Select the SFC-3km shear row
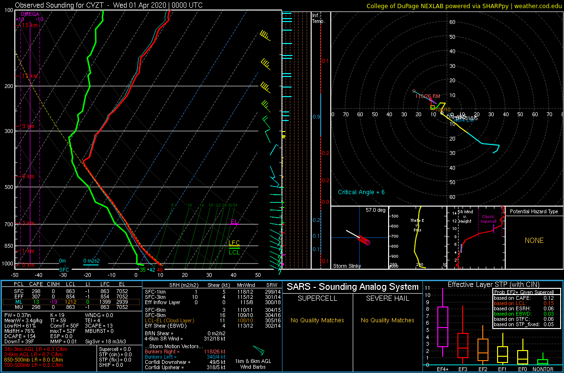This screenshot has height=373, width=564. click(x=213, y=297)
